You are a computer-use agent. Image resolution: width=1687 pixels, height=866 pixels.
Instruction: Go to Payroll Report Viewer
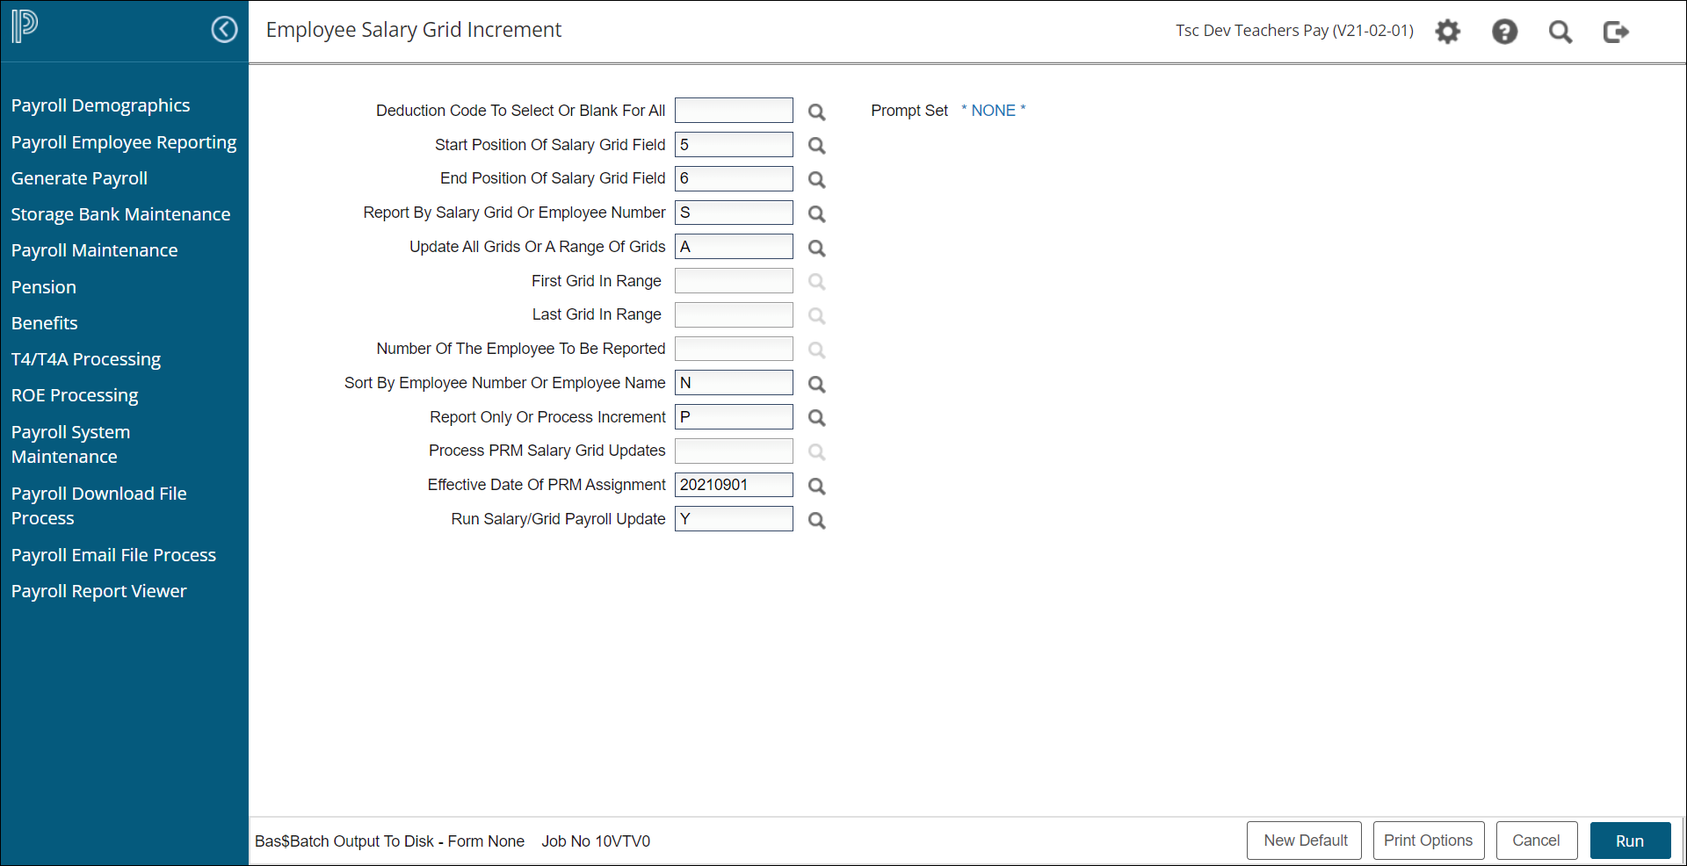(x=98, y=591)
